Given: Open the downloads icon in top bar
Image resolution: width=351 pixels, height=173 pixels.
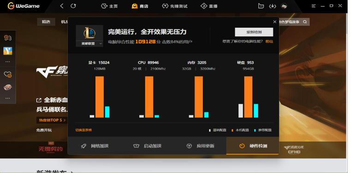Looking at the screenshot, I should (273, 6).
